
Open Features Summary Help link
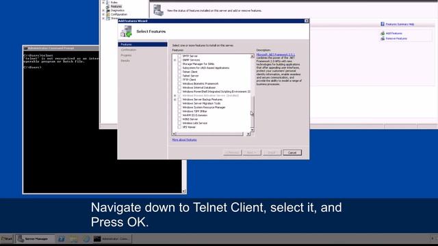tap(400, 25)
